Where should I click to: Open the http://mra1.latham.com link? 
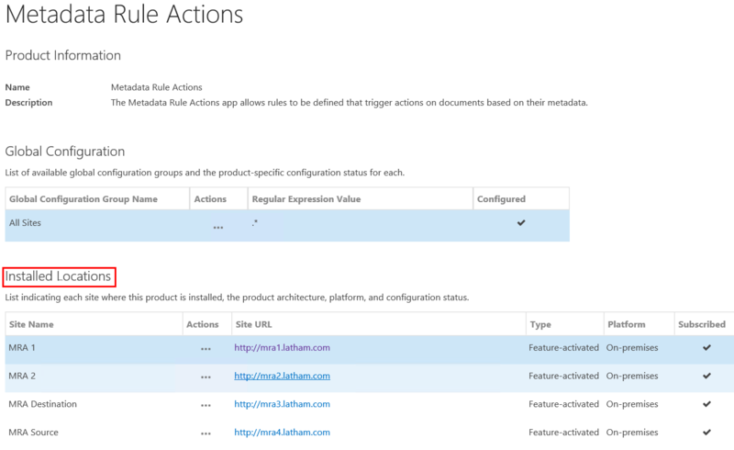point(282,348)
